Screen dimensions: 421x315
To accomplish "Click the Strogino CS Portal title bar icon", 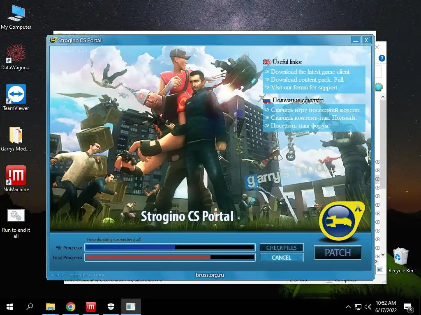I will click(53, 40).
